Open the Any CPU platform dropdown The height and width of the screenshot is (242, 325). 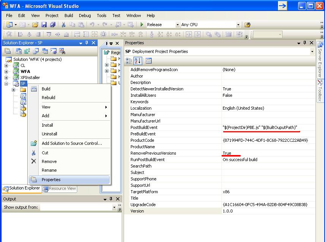tap(239, 25)
